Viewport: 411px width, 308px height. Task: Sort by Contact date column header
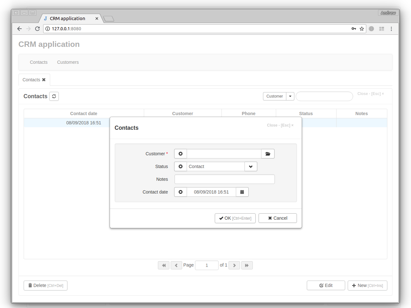coord(84,114)
